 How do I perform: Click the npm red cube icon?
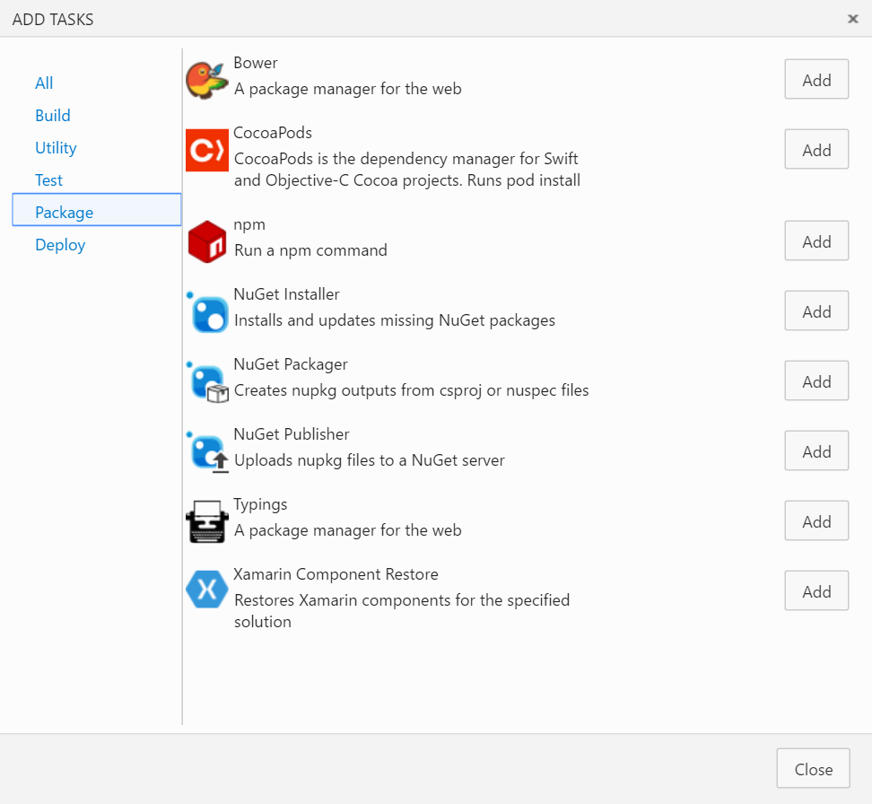207,241
